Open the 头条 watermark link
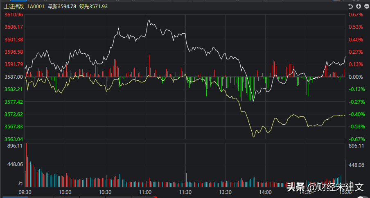Viewport: 370px width, 198px height. 295,187
